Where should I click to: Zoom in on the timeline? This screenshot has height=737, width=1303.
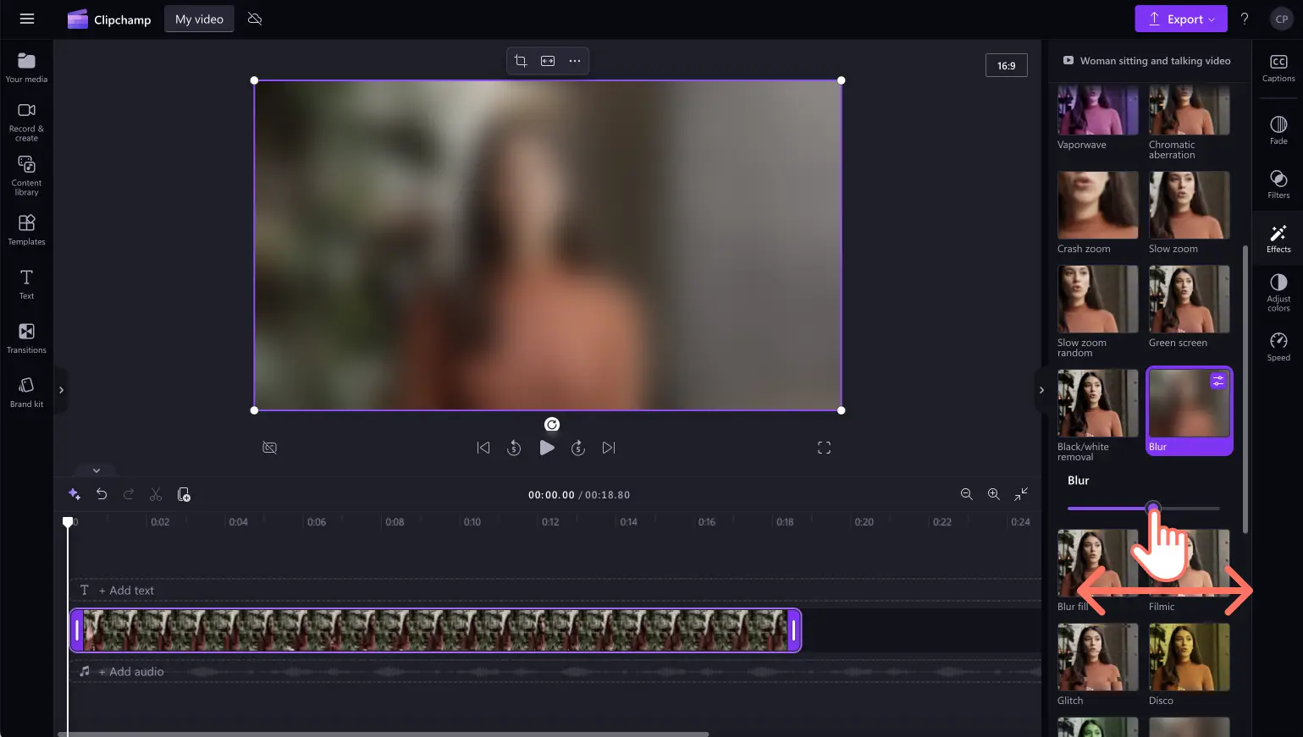[x=993, y=494]
